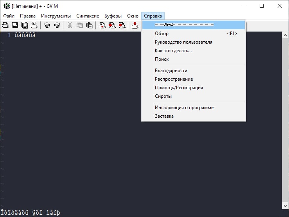Click line 1 text in the editor
Image resolution: width=289 pixels, height=217 pixels.
pos(25,35)
